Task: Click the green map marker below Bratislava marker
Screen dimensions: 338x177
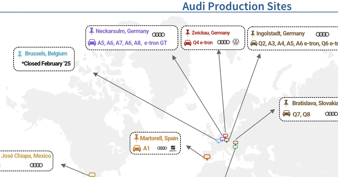Action: pyautogui.click(x=235, y=147)
